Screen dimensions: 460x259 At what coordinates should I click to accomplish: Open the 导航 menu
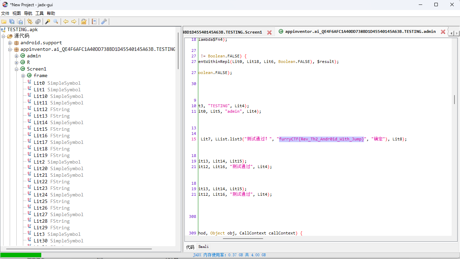(x=28, y=13)
